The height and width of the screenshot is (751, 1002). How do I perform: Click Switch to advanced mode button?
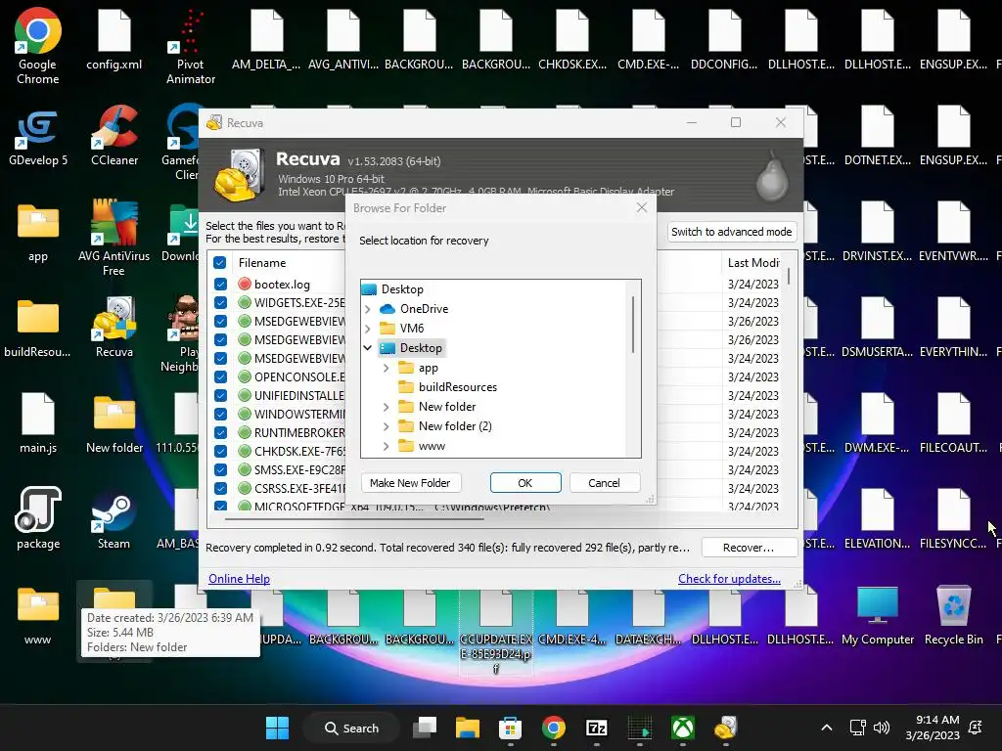coord(731,232)
